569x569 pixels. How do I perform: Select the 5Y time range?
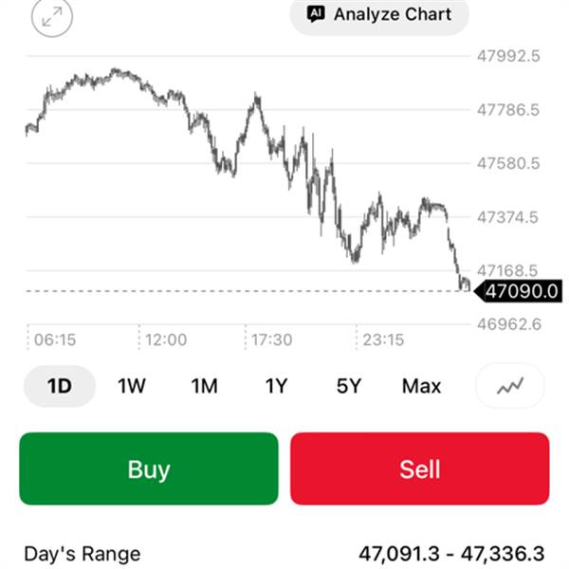(x=349, y=386)
